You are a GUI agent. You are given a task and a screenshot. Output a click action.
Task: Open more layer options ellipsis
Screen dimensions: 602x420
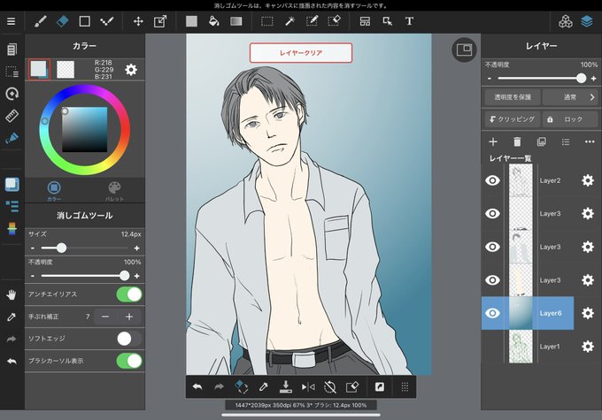[x=590, y=142]
